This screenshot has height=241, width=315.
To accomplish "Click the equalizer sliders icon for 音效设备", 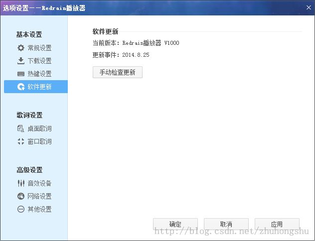I will click(21, 183).
